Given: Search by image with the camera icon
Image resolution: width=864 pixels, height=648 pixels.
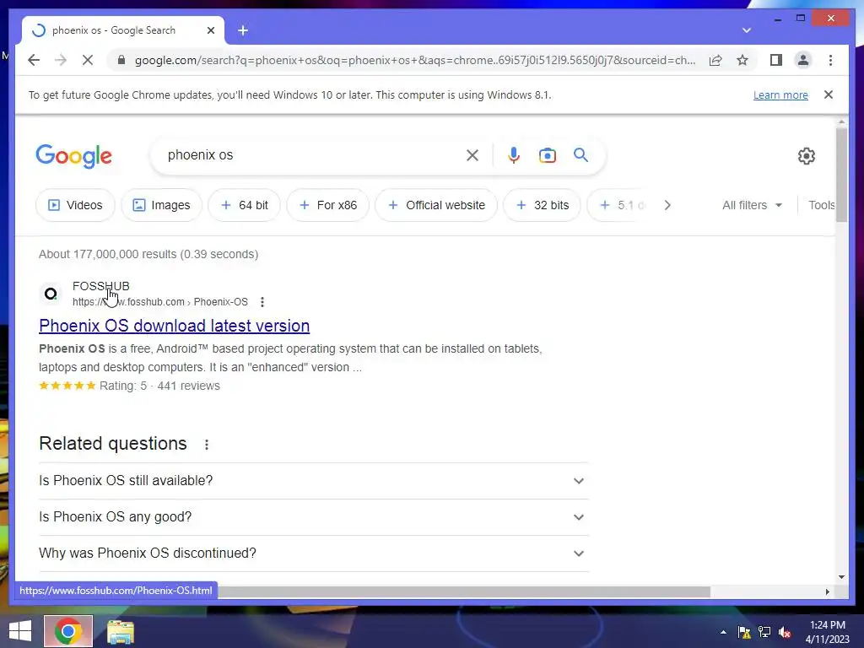Looking at the screenshot, I should [x=547, y=155].
